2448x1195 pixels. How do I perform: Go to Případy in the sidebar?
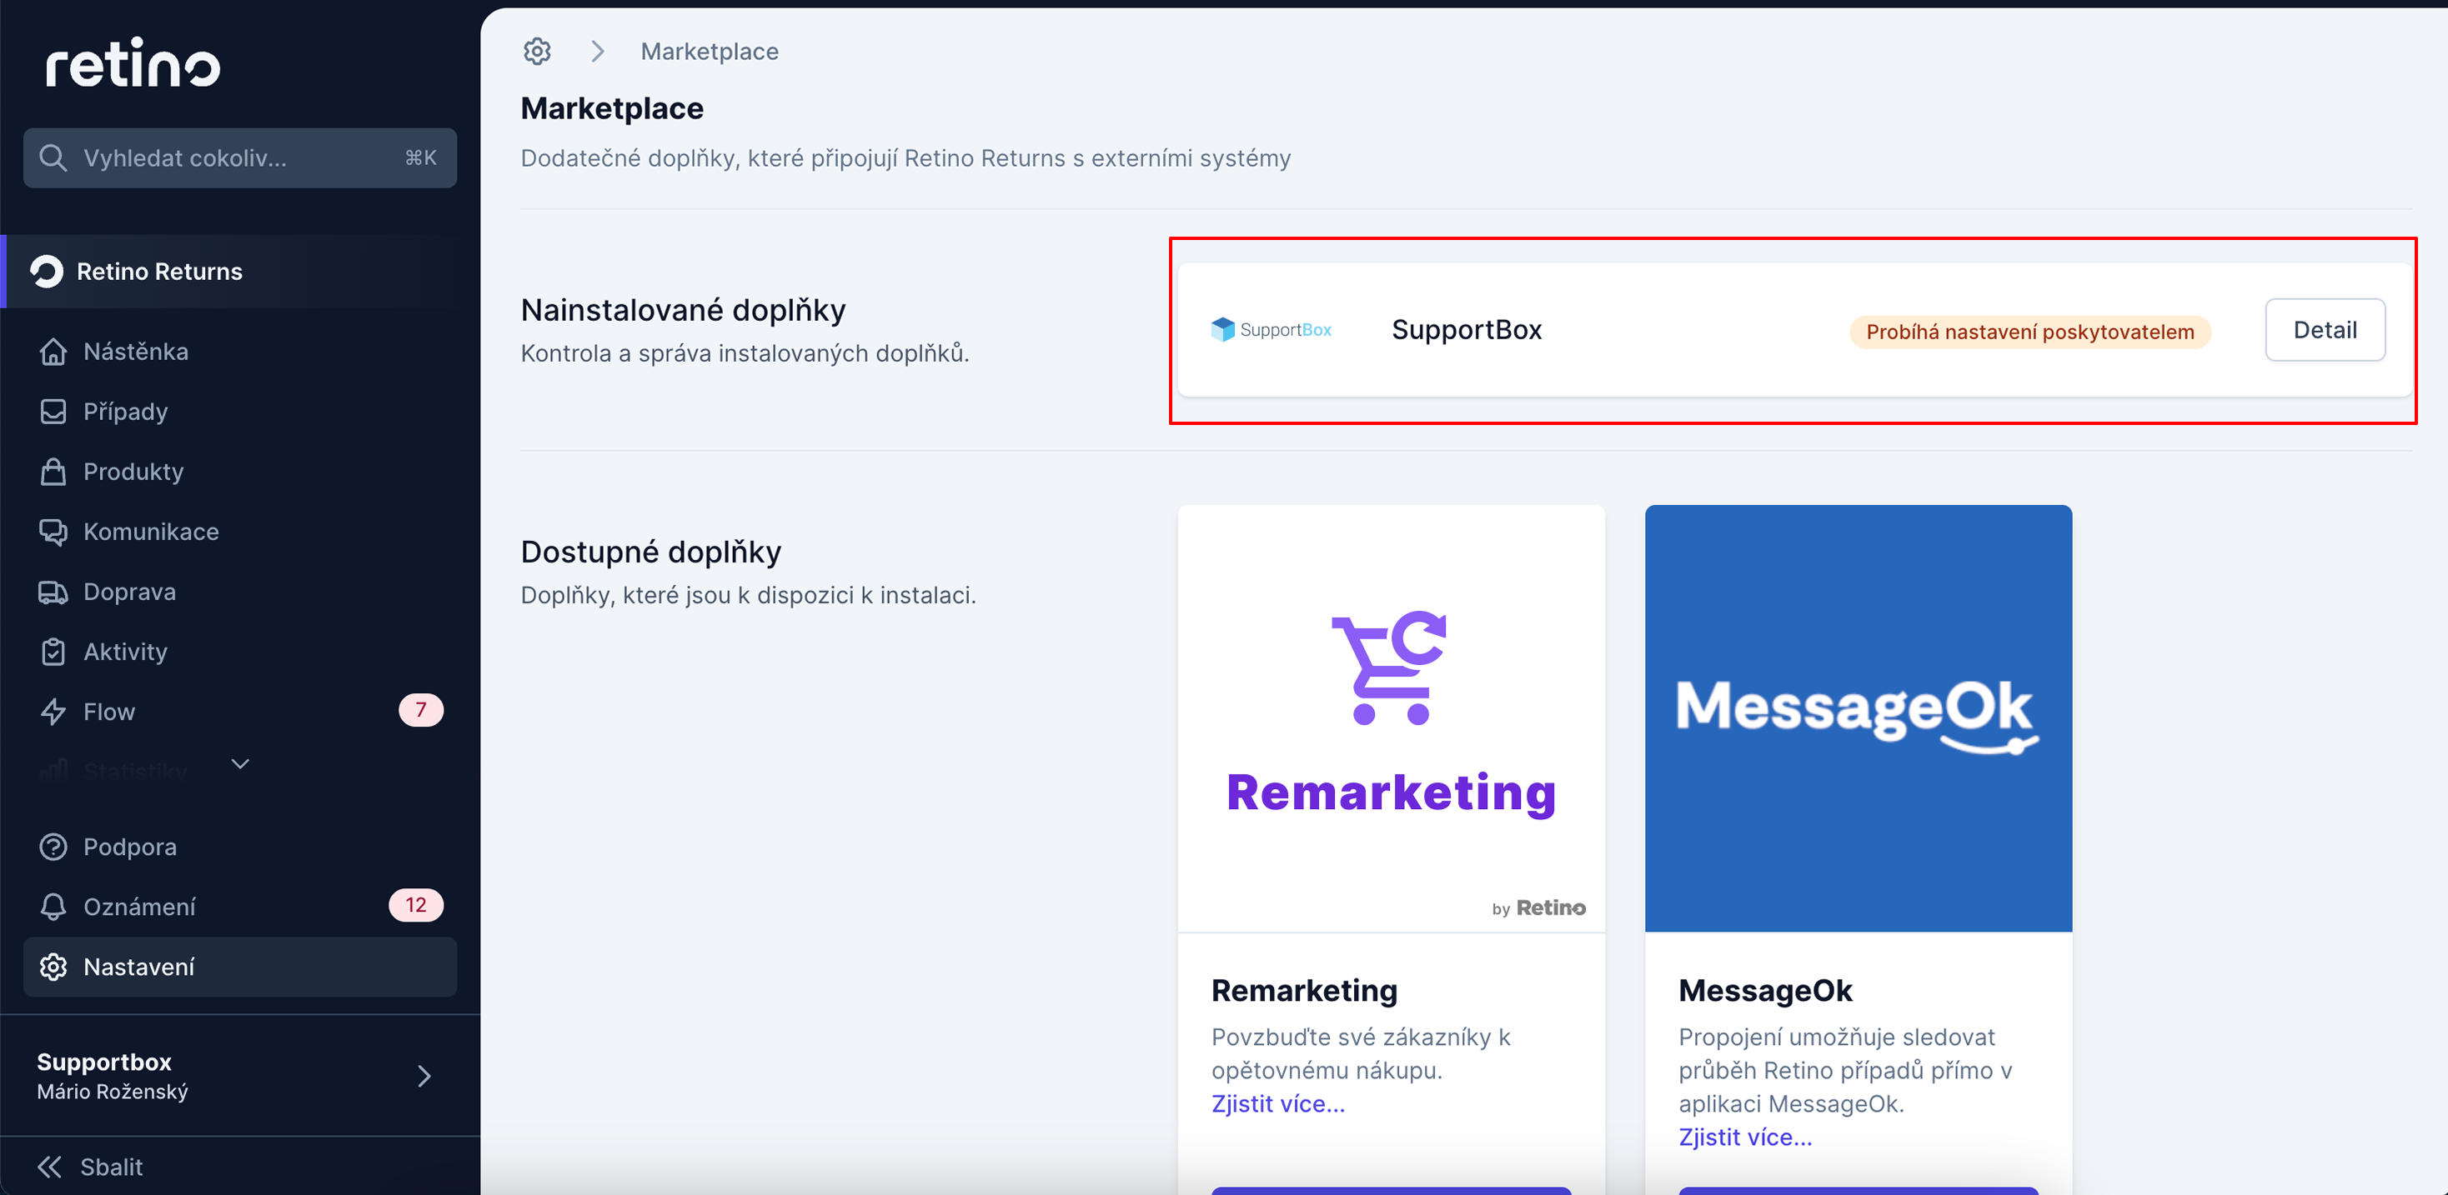click(240, 412)
